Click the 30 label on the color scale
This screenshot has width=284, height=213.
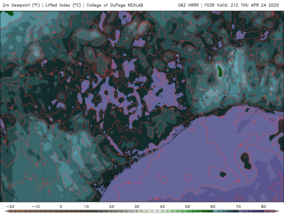(x=137, y=207)
